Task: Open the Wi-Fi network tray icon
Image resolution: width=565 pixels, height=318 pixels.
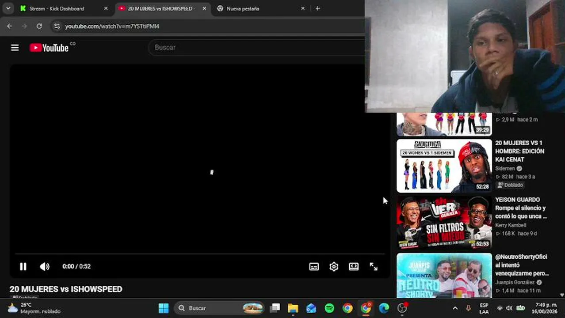Action: pos(500,308)
